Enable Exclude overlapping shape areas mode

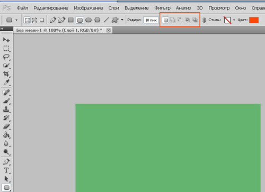(x=195, y=20)
